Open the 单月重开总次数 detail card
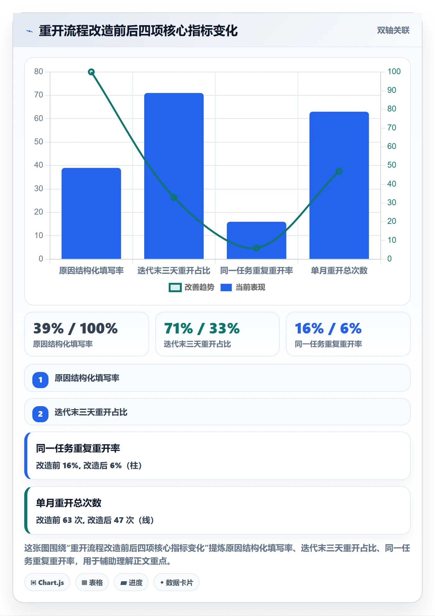The image size is (435, 616). tap(217, 510)
